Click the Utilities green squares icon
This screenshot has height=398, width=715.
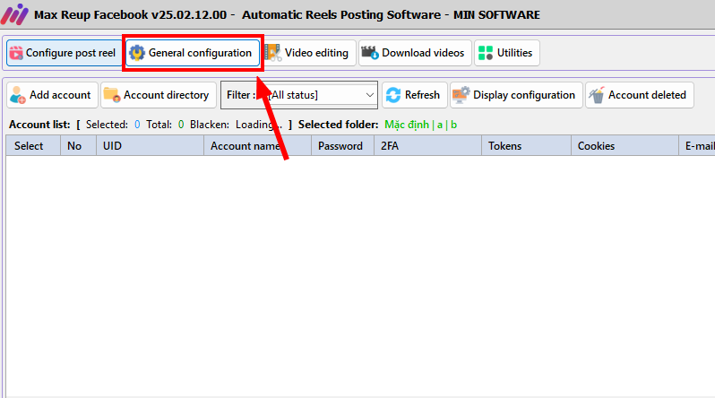tap(486, 53)
